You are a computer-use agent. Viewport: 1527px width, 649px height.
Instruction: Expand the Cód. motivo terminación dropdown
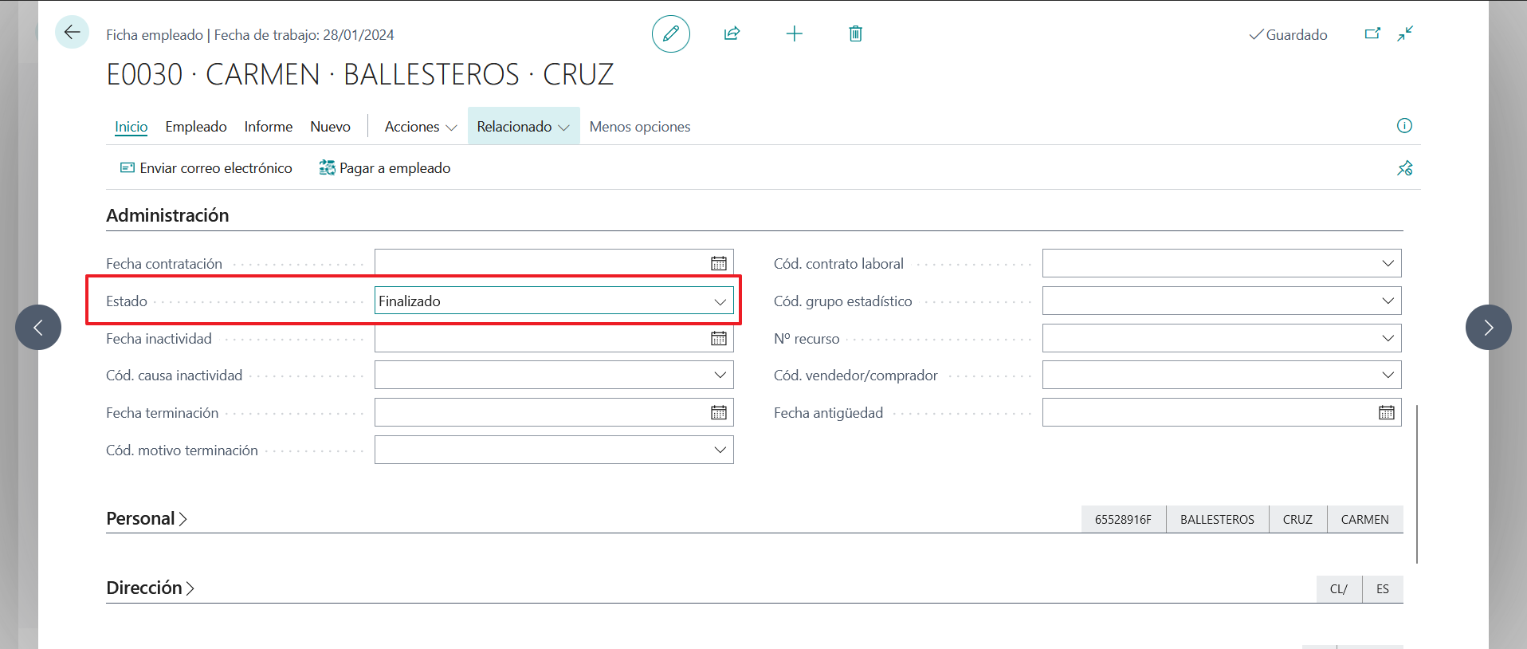[720, 450]
